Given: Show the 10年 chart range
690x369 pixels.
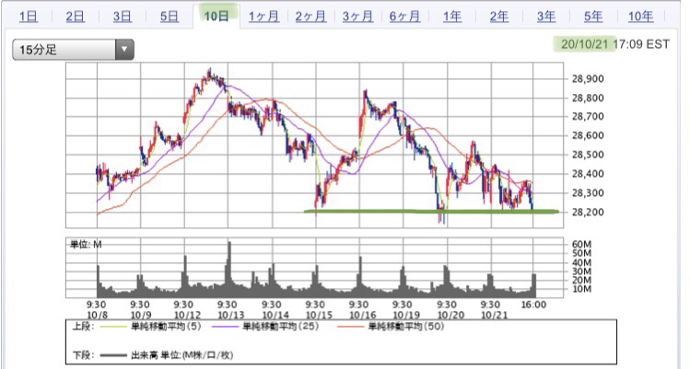Looking at the screenshot, I should 640,17.
